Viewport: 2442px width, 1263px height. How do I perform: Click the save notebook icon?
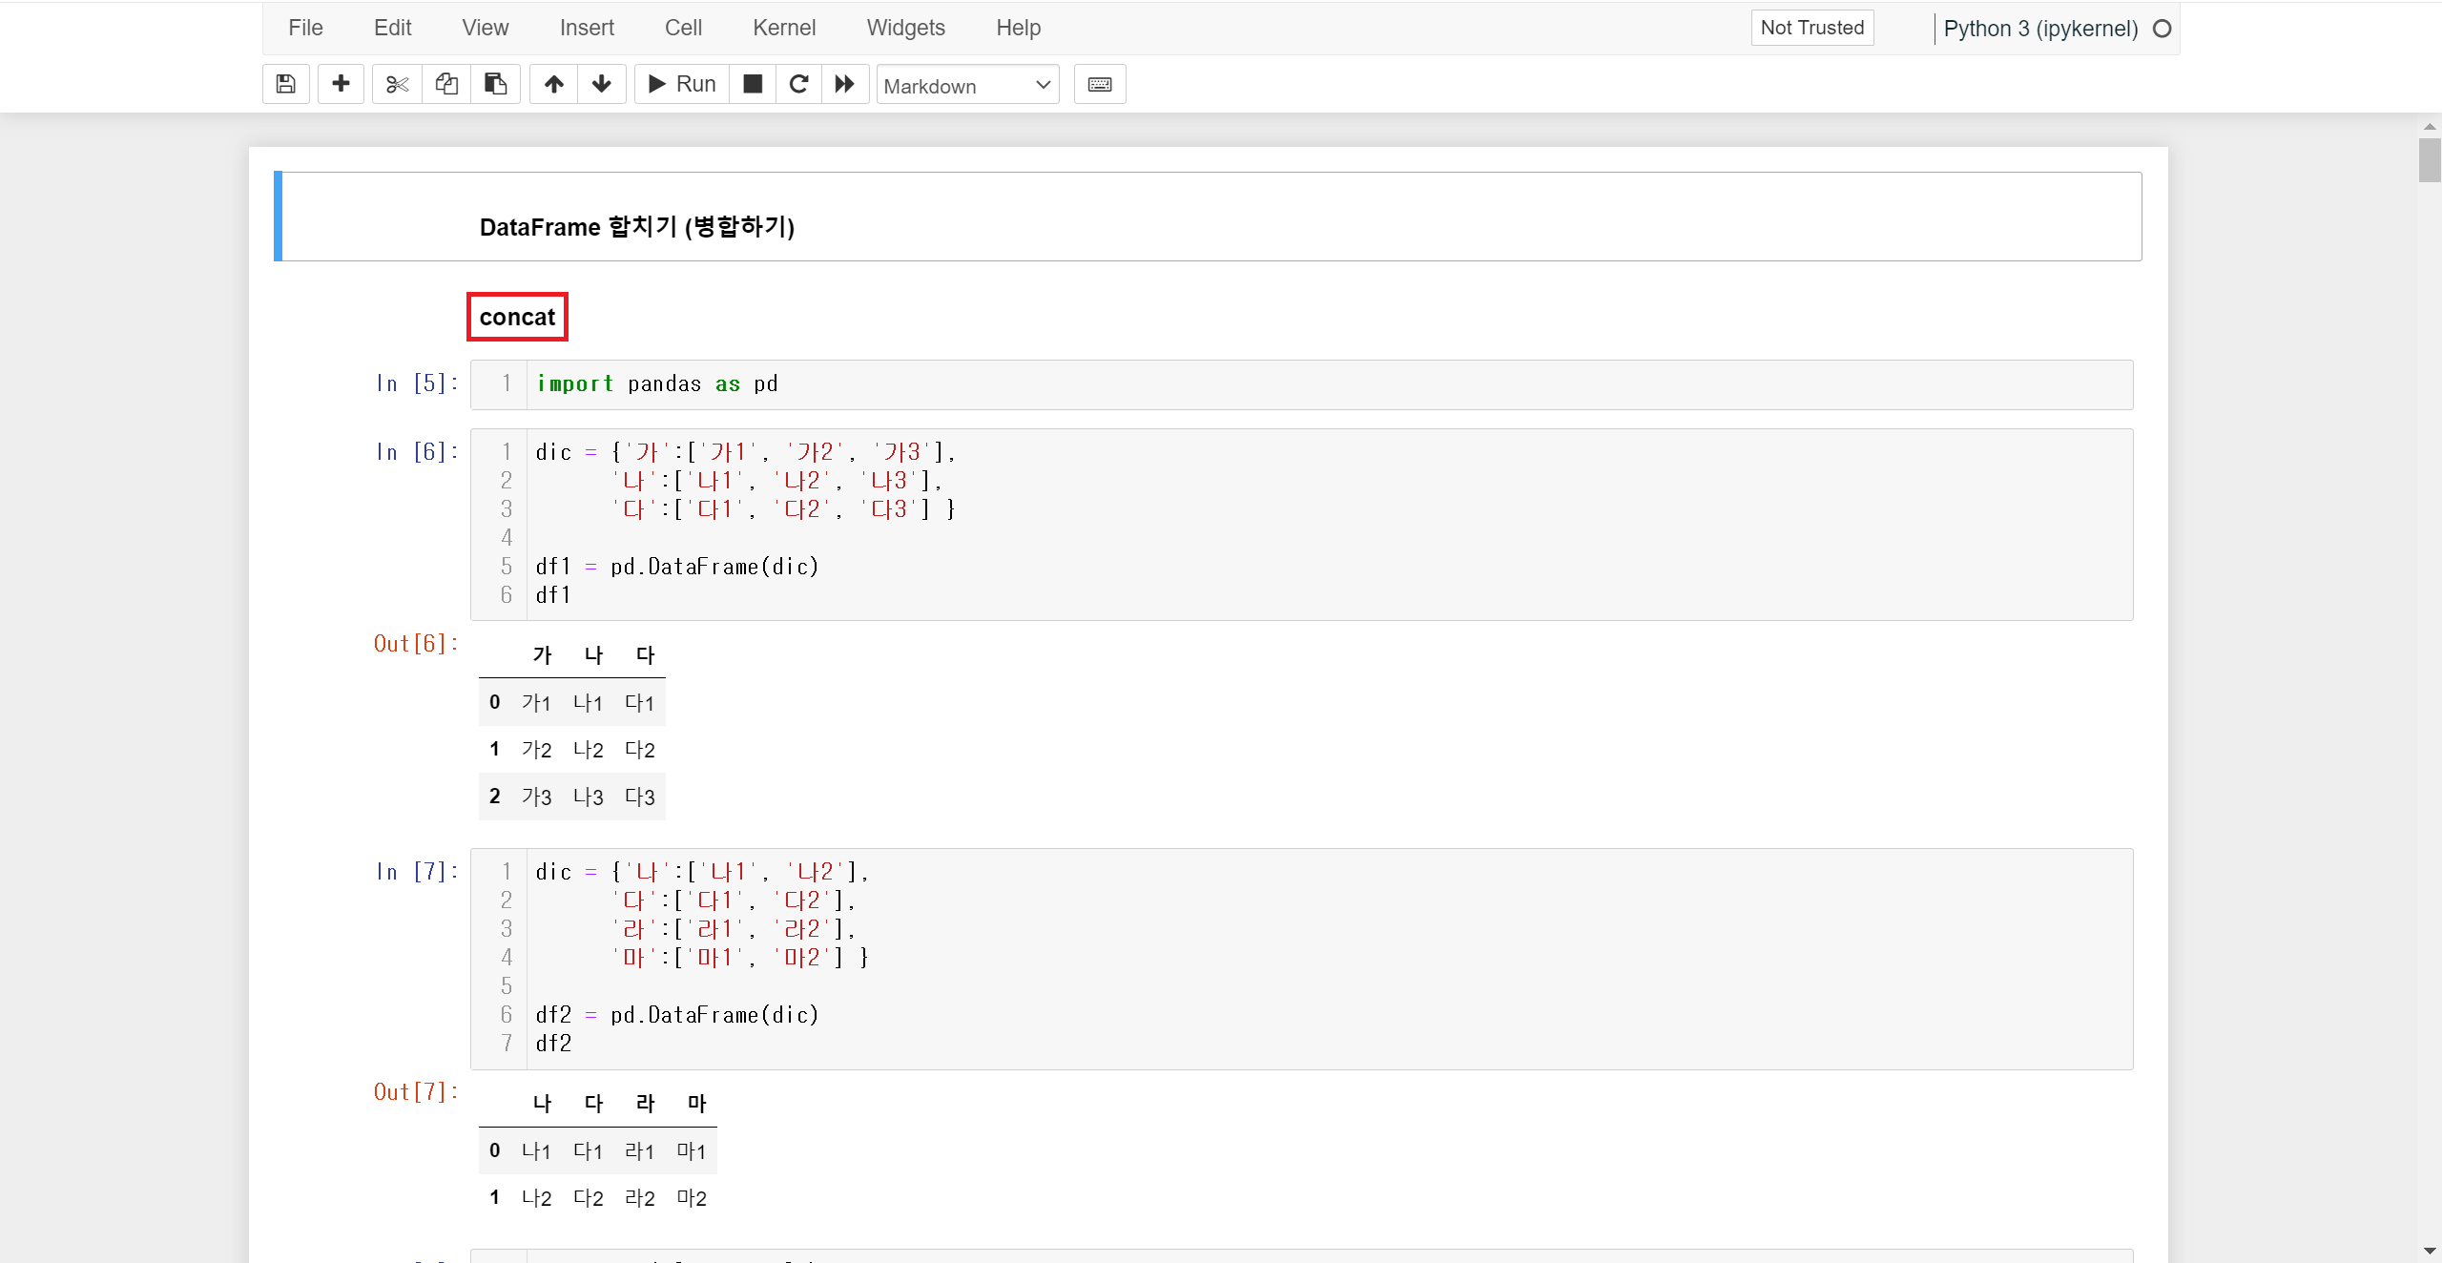(x=285, y=84)
